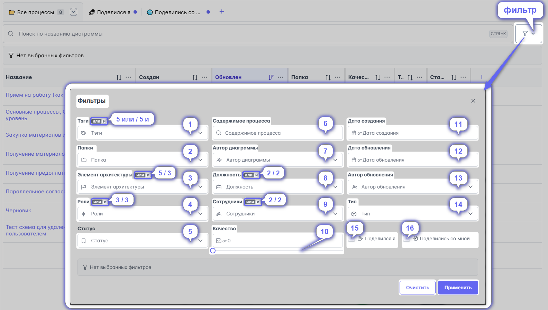Image resolution: width=548 pixels, height=310 pixels.
Task: Toggle descending sort icon on the Обновлен column
Action: pyautogui.click(x=271, y=77)
